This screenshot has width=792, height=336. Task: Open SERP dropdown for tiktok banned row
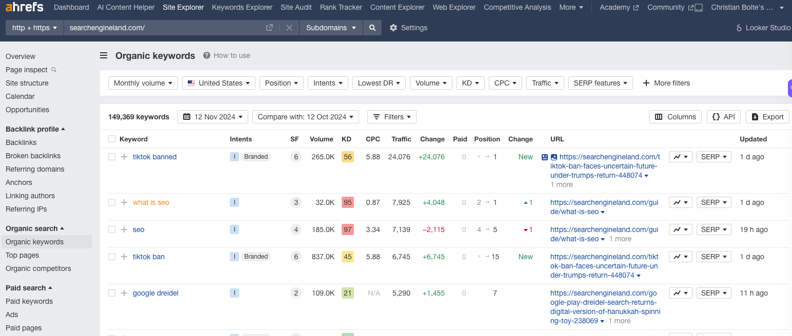pos(714,157)
